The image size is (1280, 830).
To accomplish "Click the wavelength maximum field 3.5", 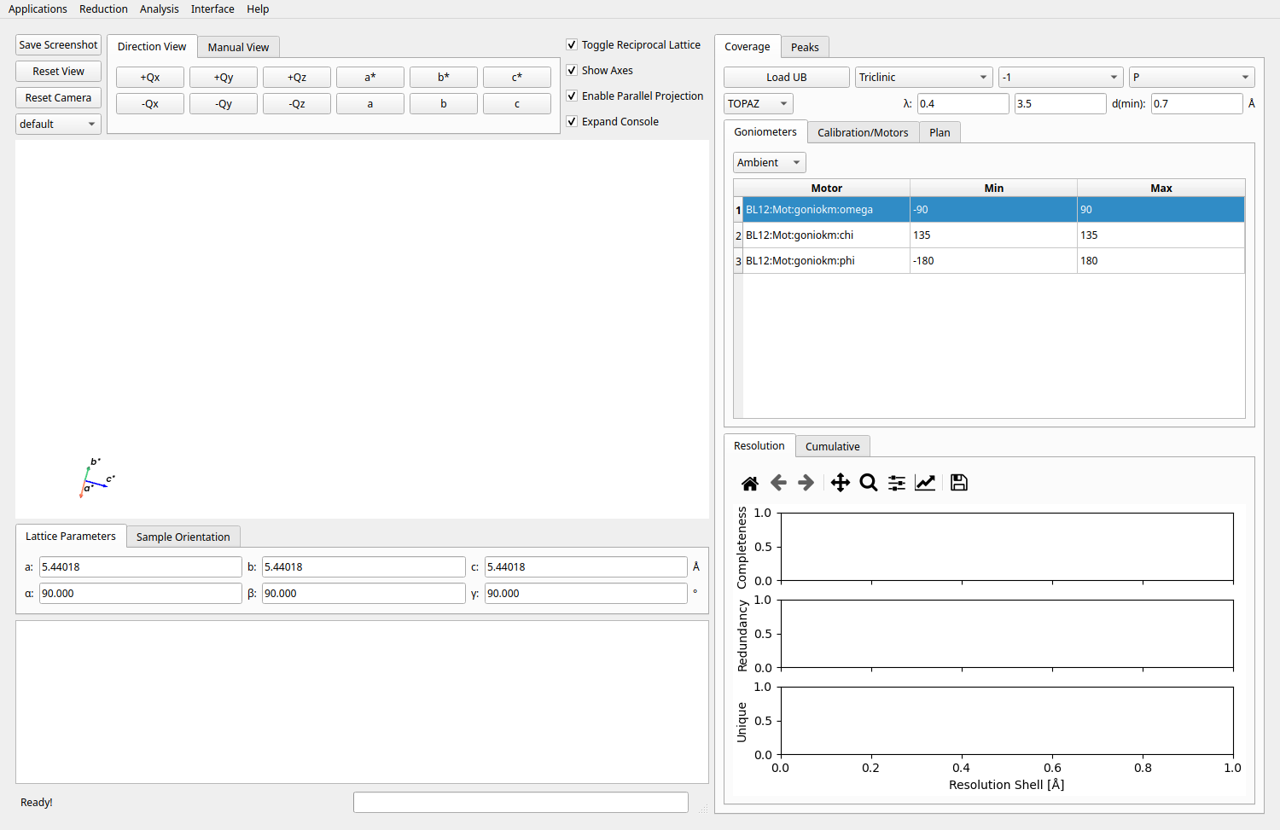I will pos(1061,103).
